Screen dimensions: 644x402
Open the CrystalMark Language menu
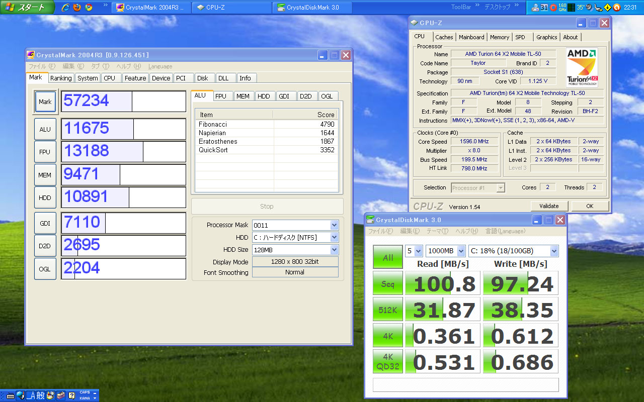coord(160,66)
